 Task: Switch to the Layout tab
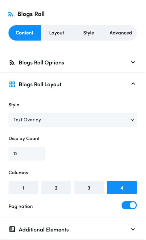point(57,33)
